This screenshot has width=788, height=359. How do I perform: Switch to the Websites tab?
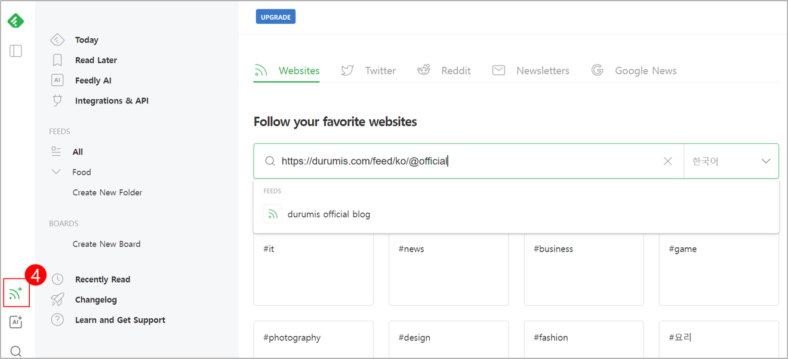coord(287,70)
